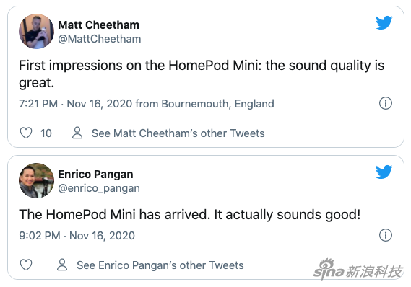The width and height of the screenshot is (411, 287).
Task: Open the 9:02 PM Nov 16 timestamp
Action: coord(77,236)
